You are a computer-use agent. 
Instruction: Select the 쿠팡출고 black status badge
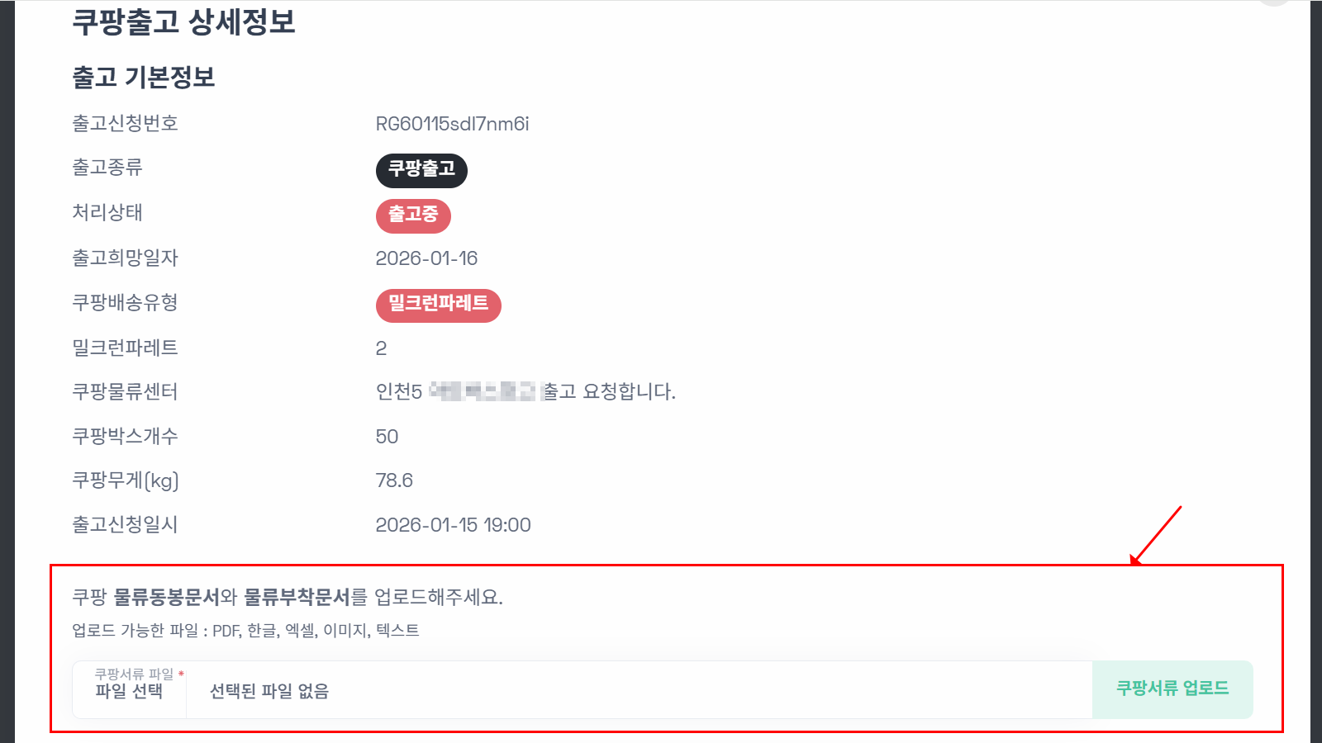[421, 170]
